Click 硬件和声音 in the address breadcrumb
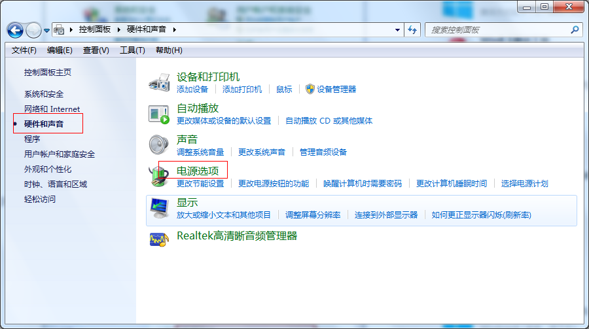This screenshot has width=589, height=329. pos(146,29)
